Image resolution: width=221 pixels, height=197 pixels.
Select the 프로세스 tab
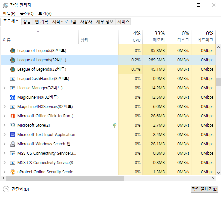(x=11, y=21)
